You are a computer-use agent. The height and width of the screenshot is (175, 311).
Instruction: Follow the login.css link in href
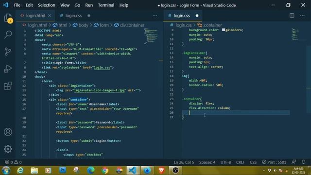(x=102, y=68)
